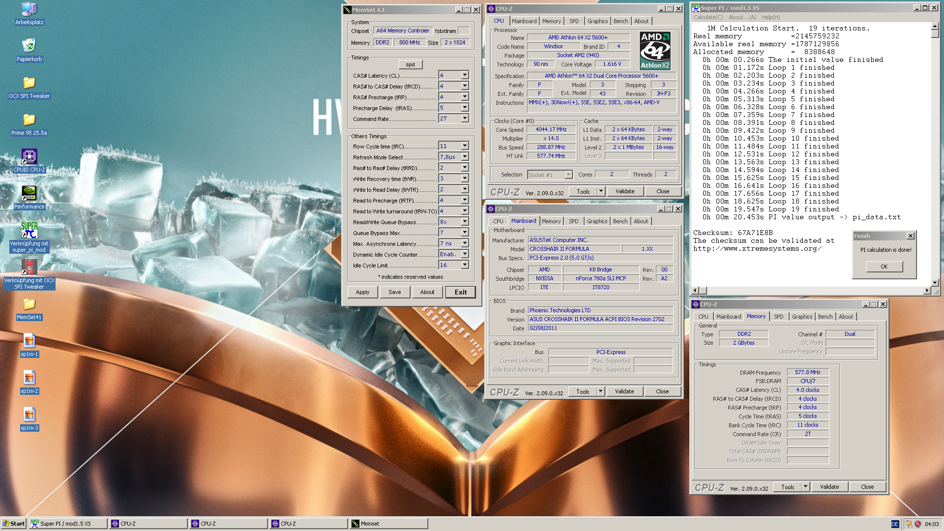This screenshot has height=531, width=944.
Task: Click the BIOS Date 02/08/2011 field
Action: tap(600, 328)
